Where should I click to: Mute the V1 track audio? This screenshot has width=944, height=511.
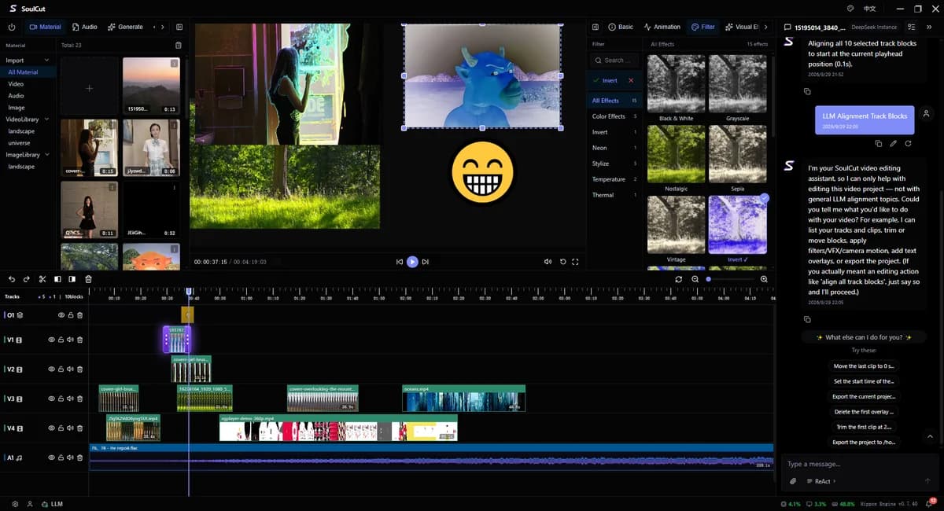70,340
